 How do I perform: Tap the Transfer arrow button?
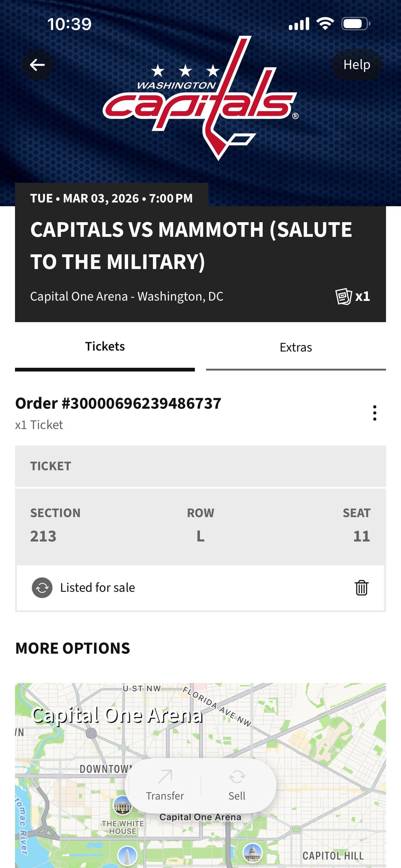pyautogui.click(x=165, y=786)
